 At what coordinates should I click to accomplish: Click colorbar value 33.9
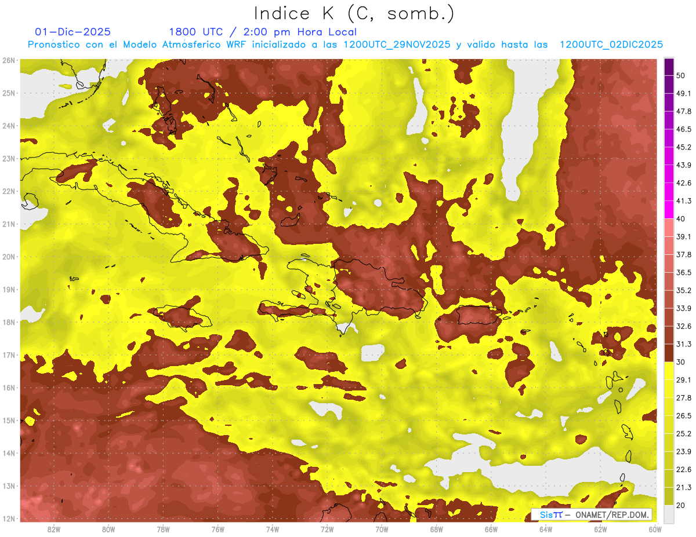pyautogui.click(x=683, y=308)
